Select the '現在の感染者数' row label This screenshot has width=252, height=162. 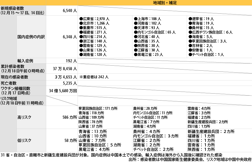pos(15,77)
